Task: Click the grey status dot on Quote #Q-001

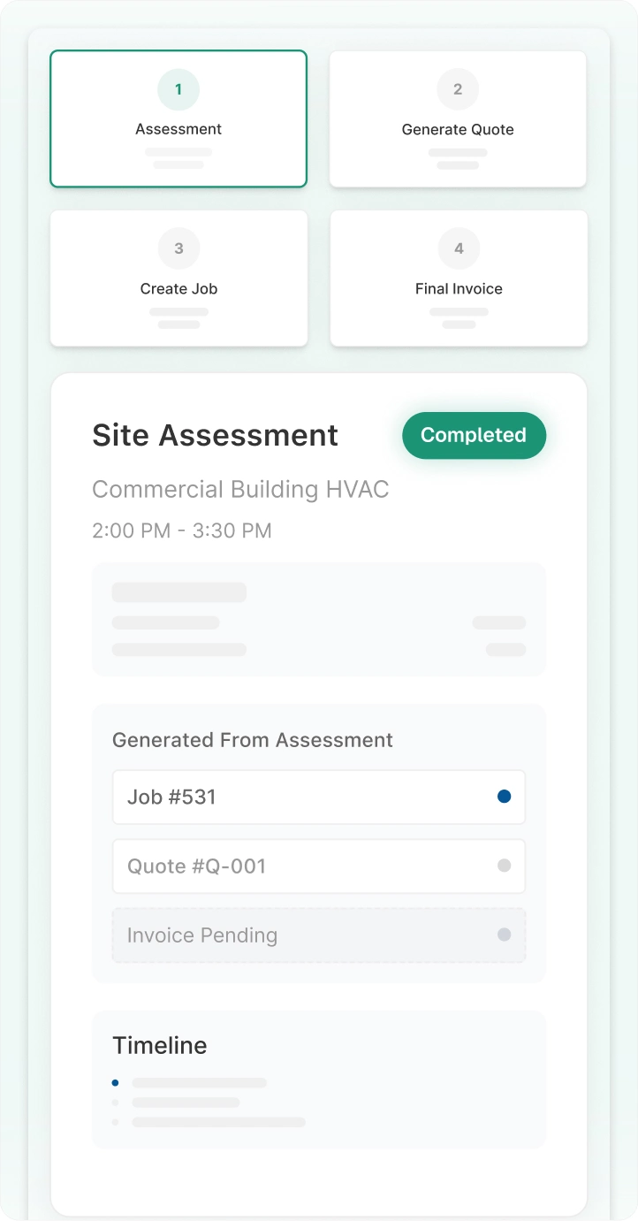Action: [505, 866]
